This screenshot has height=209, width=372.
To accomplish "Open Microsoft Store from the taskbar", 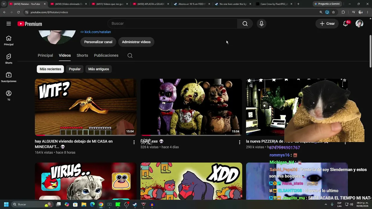I will tap(75, 204).
